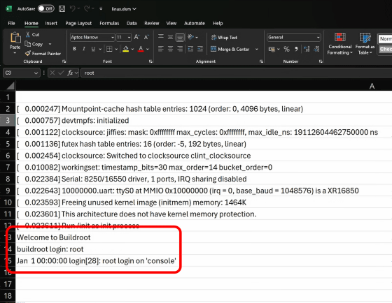Click the Underline button
This screenshot has height=303, width=392.
point(93,49)
